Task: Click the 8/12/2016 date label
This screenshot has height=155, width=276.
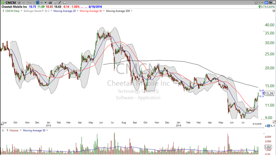Action: click(x=257, y=124)
